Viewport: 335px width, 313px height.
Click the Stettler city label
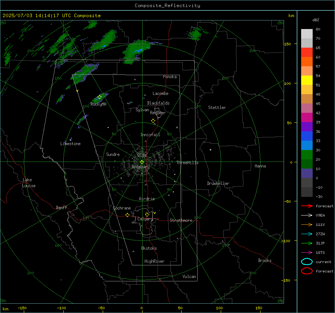tap(217, 108)
